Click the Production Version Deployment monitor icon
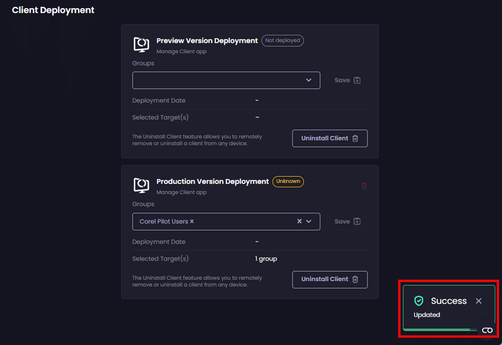502x345 pixels. pos(142,185)
